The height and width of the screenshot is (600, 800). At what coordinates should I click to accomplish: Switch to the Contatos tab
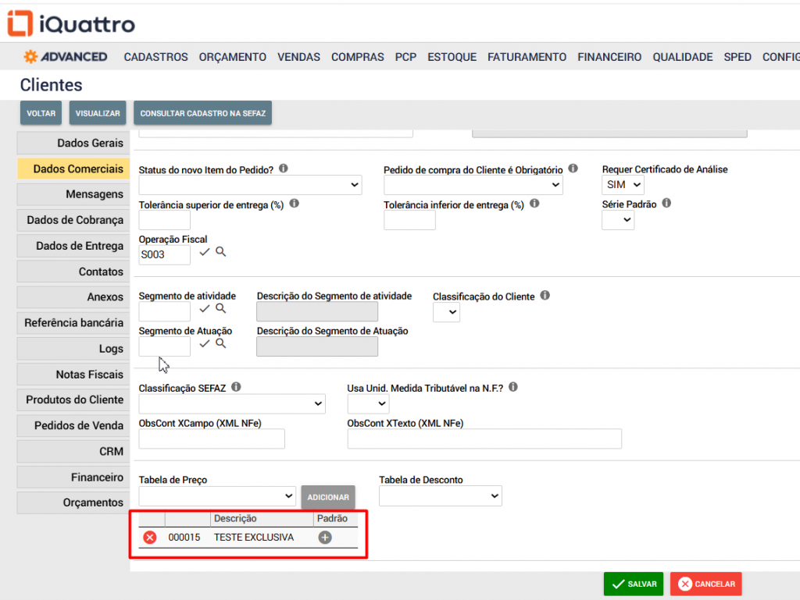coord(73,272)
